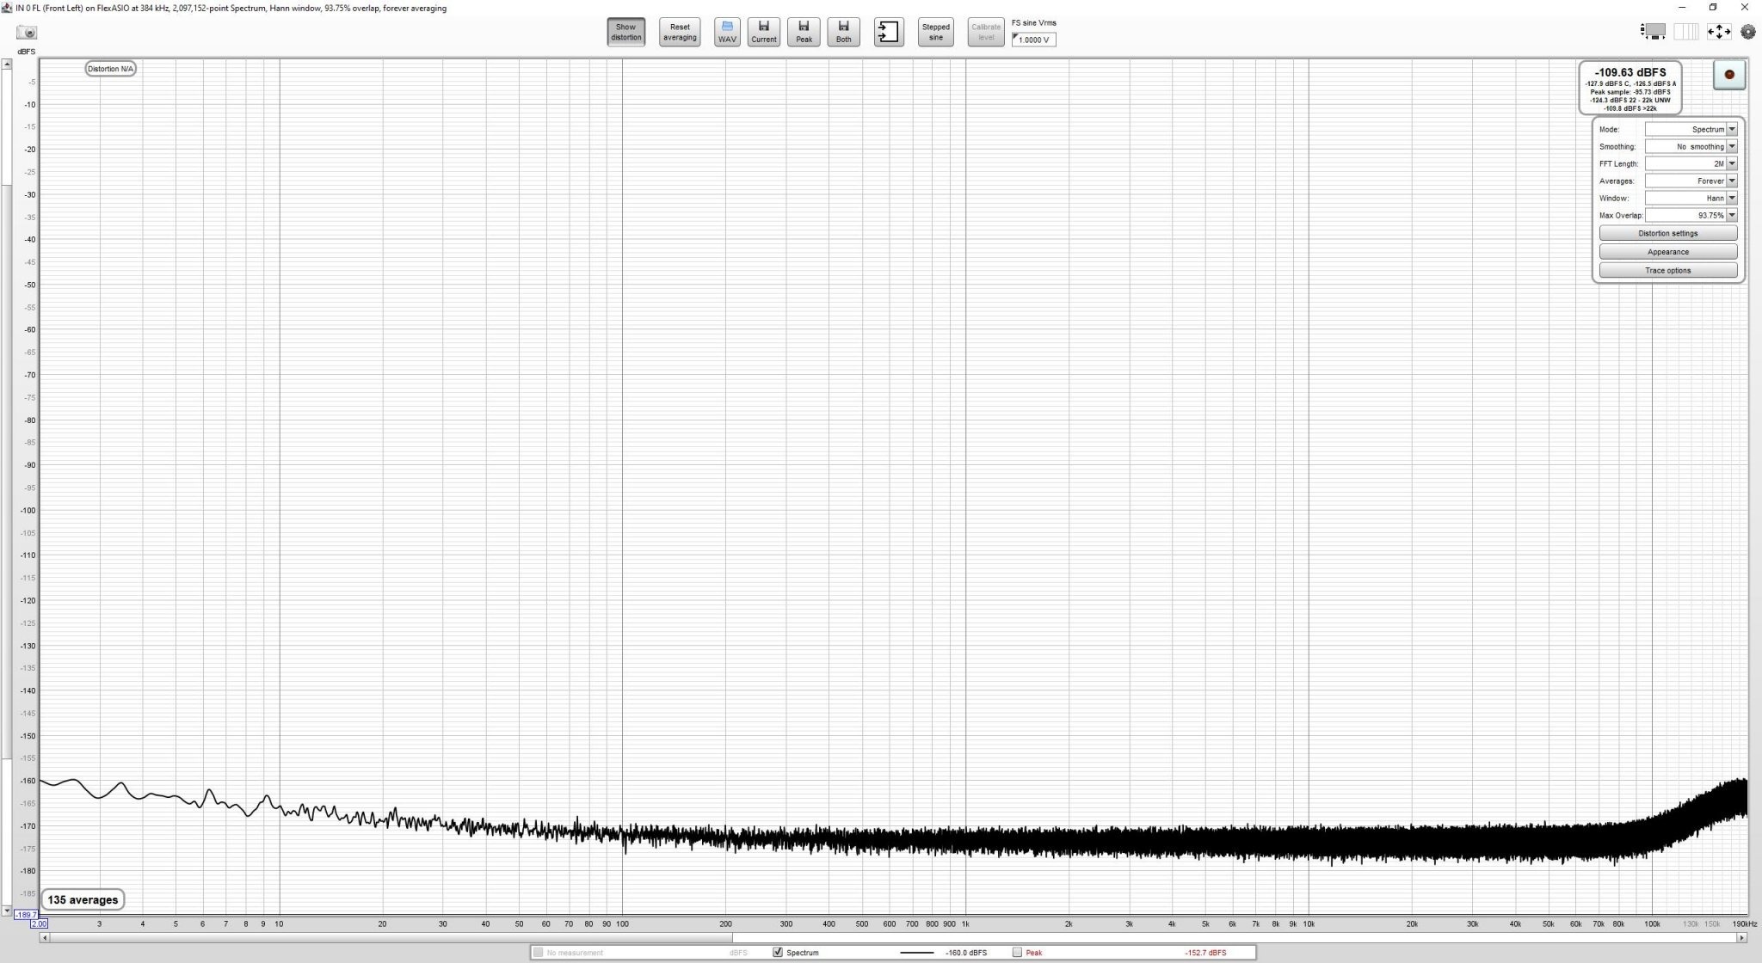The height and width of the screenshot is (963, 1762).
Task: Open the Window dropdown
Action: (1691, 198)
